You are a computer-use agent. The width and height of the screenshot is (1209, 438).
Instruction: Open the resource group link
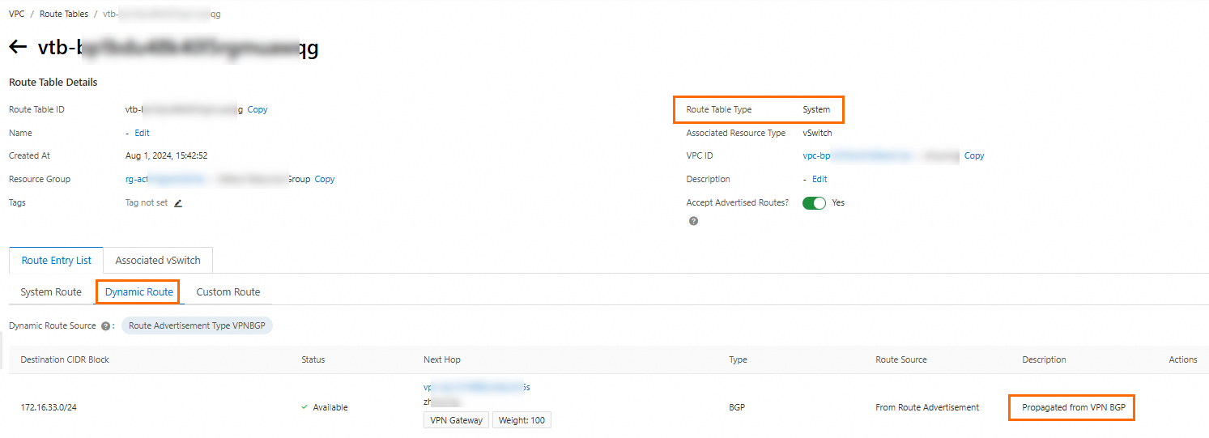point(218,179)
